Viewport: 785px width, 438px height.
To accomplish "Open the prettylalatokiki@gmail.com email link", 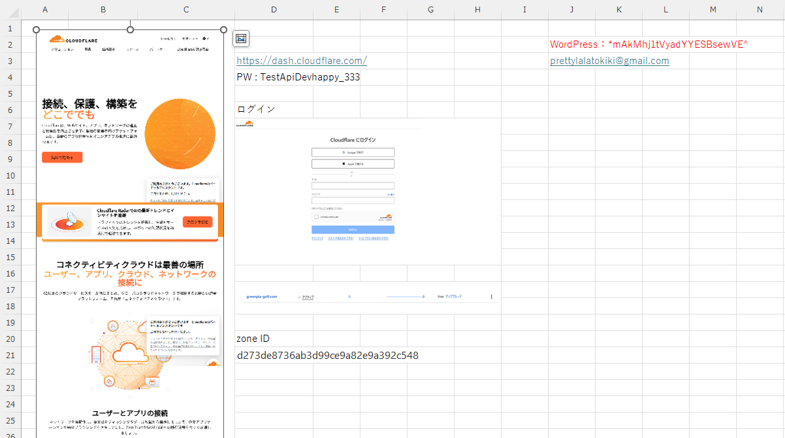I will (609, 61).
